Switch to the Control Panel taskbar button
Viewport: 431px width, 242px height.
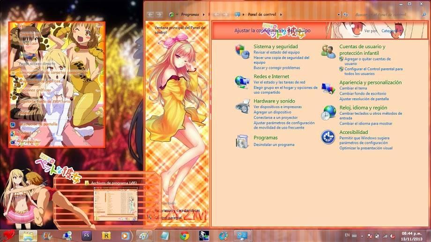pos(242,236)
